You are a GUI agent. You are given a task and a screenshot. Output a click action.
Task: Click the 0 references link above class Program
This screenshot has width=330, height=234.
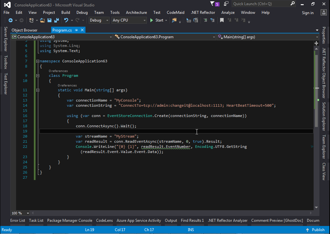coord(58,71)
